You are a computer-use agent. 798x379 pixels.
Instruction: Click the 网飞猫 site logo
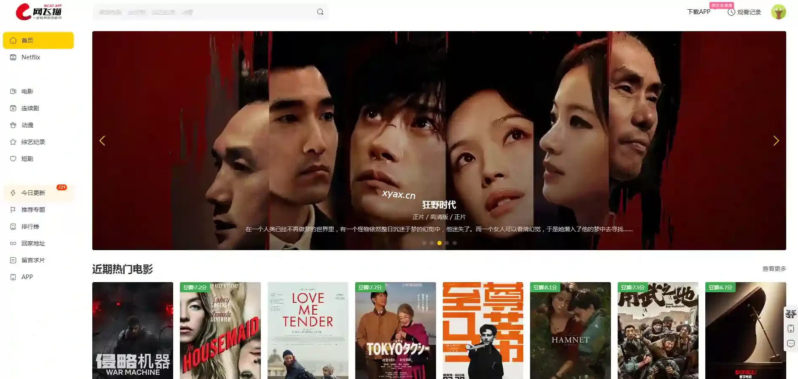tap(39, 12)
